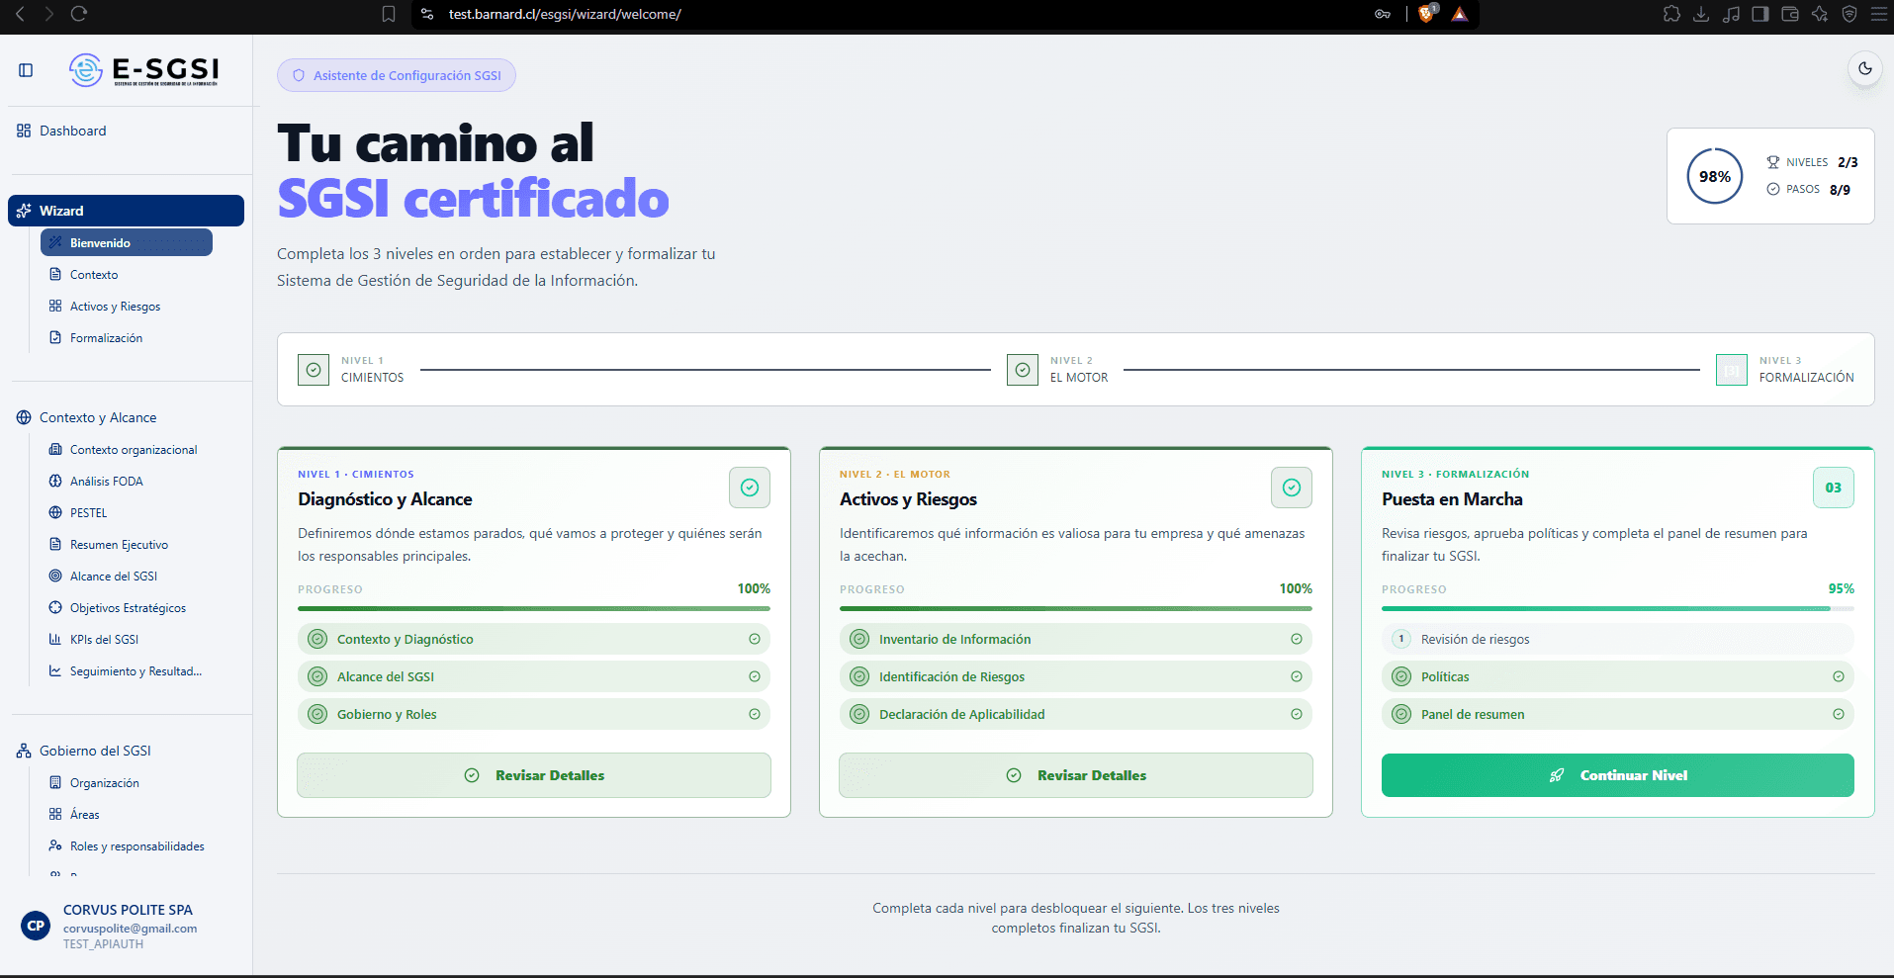Click the Puesta en Marcha 95% progress bar
The width and height of the screenshot is (1894, 978).
point(1618,608)
